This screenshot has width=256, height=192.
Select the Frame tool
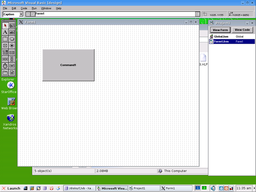(5, 39)
